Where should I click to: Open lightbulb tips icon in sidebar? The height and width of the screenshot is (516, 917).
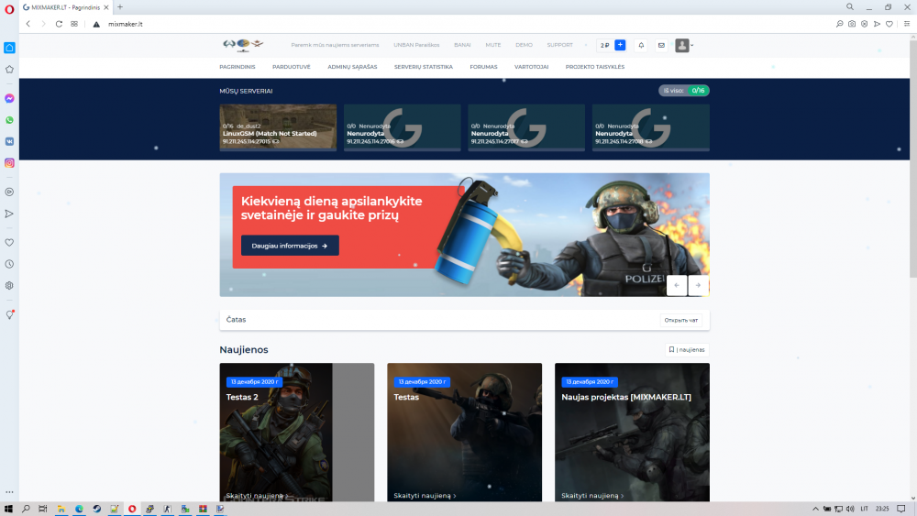coord(9,315)
